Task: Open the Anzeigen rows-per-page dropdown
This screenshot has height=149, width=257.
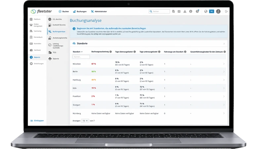Action: [85, 121]
